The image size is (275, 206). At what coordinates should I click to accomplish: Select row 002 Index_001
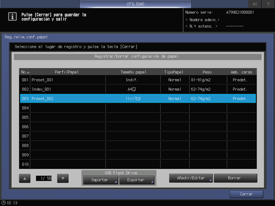point(138,89)
